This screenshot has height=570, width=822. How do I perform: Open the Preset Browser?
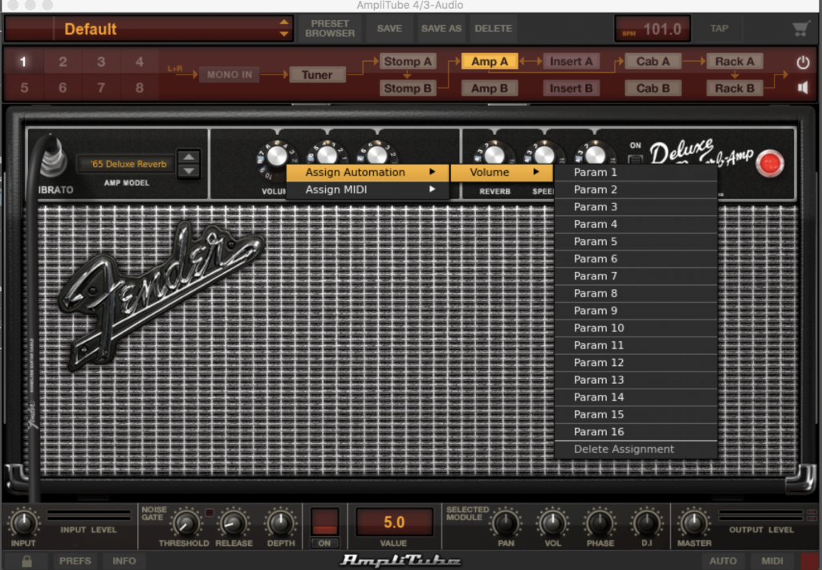(330, 29)
